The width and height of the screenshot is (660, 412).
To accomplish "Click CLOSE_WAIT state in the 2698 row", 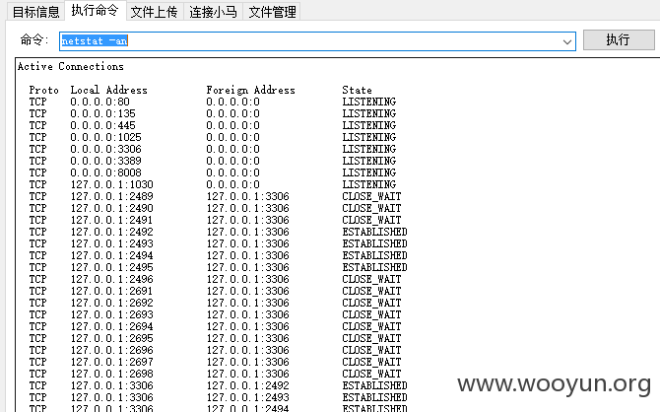I will pyautogui.click(x=371, y=373).
